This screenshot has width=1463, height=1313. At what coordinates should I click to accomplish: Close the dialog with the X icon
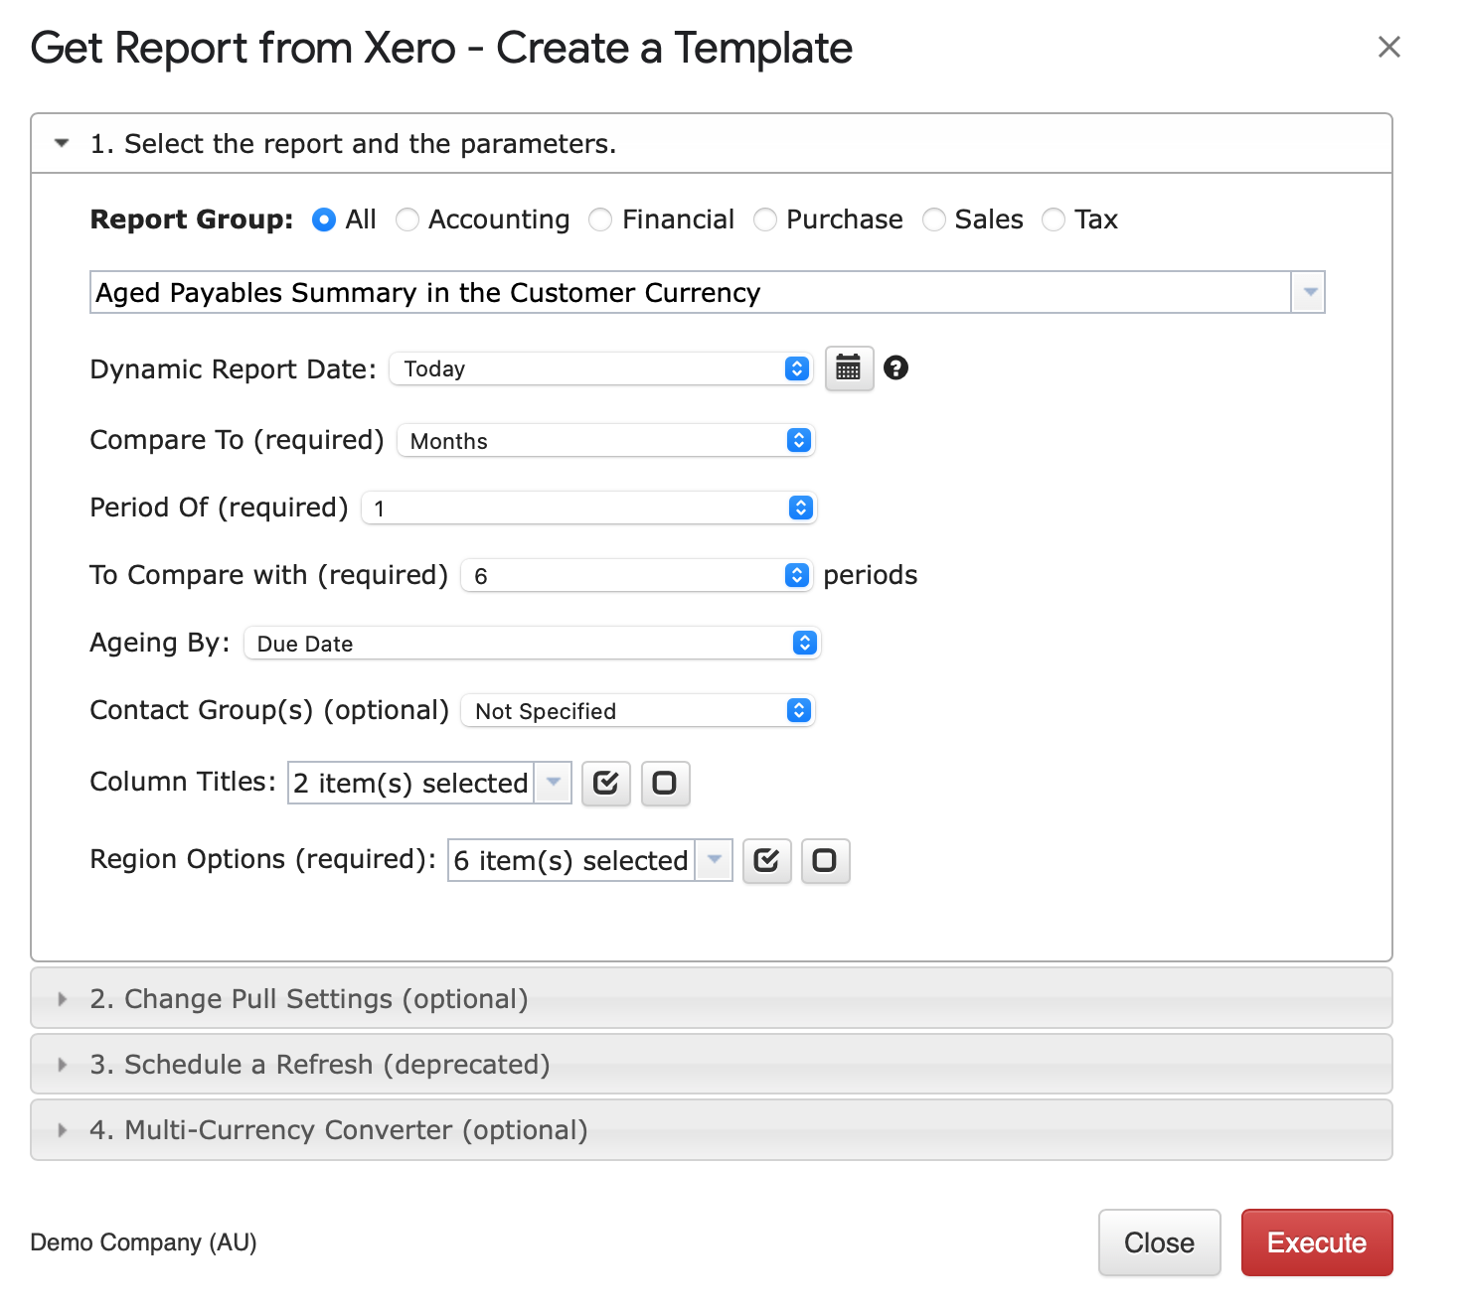[1388, 47]
